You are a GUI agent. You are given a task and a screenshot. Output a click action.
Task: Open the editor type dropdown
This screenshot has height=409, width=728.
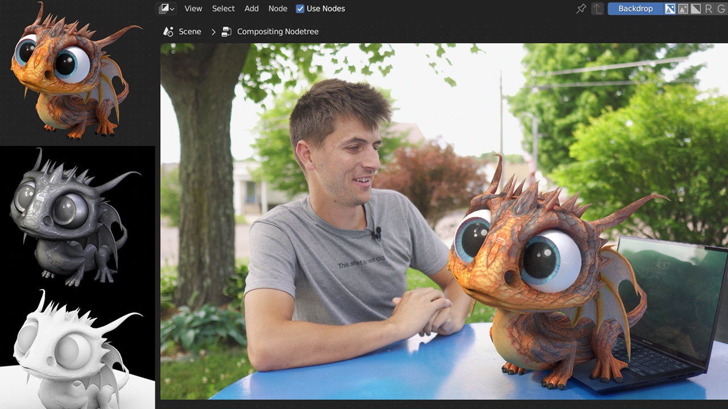point(167,9)
